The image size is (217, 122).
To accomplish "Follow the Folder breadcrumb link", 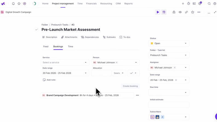I will (45, 25).
